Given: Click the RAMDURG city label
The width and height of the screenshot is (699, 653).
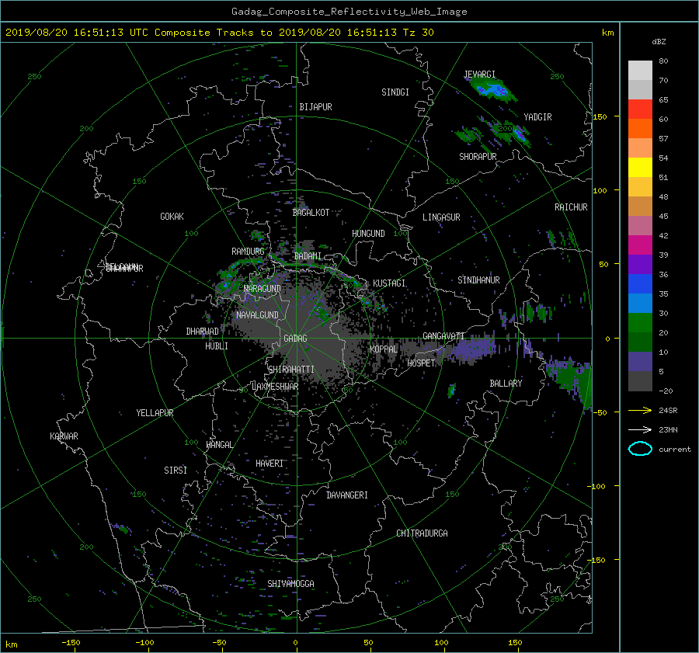Looking at the screenshot, I should [248, 252].
